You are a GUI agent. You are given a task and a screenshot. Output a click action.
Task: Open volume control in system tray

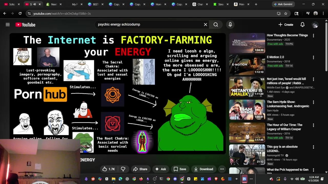(297, 179)
